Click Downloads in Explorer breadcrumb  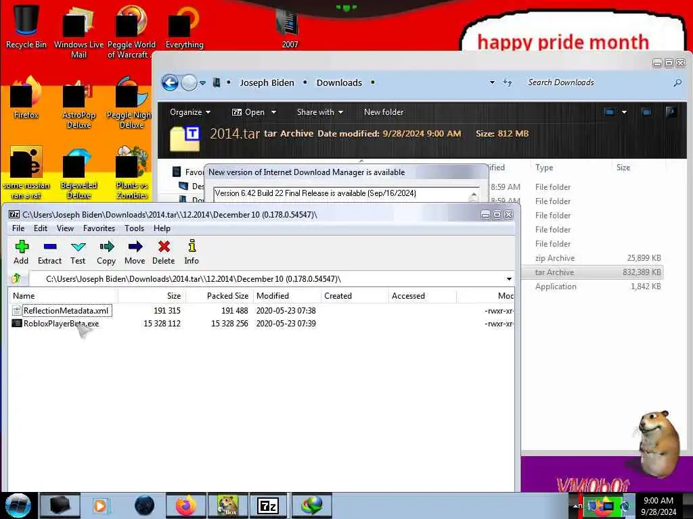339,82
